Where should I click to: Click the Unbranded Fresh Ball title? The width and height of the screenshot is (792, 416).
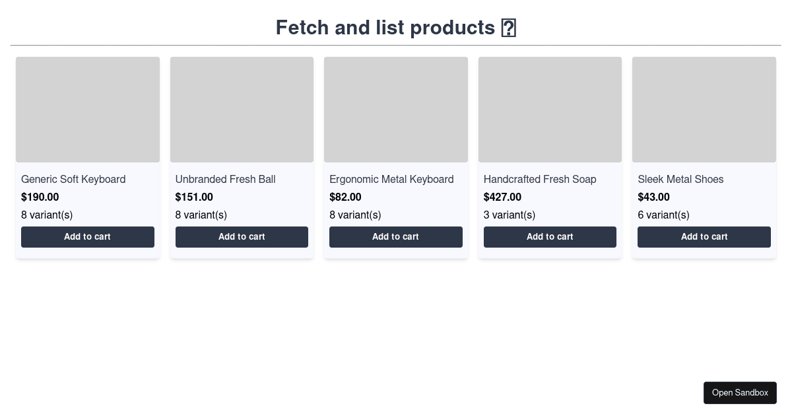click(x=225, y=180)
